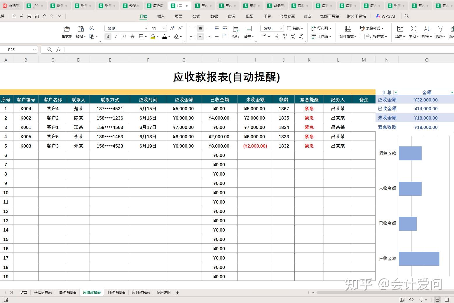Click the decrease indent icon
454x303 pixels.
[x=216, y=28]
